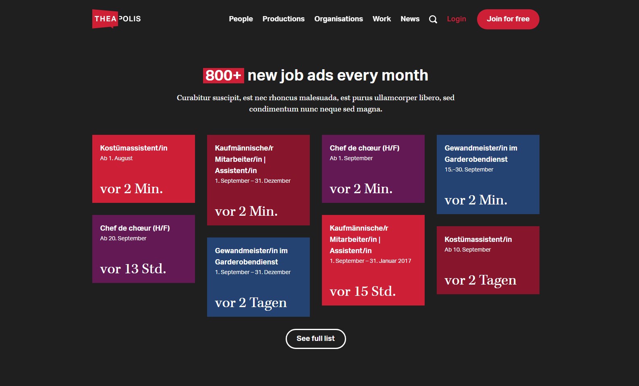Open Kostümassistent/in card Ab 10. September
The height and width of the screenshot is (386, 639).
pyautogui.click(x=488, y=260)
